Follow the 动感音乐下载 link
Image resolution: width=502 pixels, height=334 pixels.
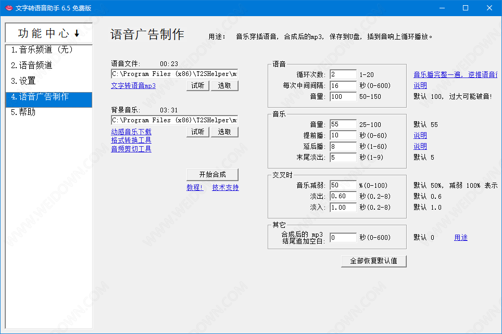click(x=131, y=132)
